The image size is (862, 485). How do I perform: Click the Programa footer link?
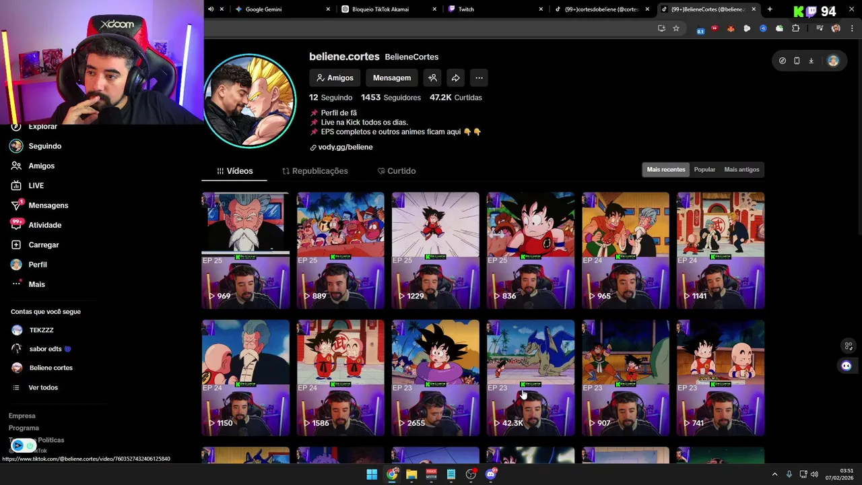tap(24, 428)
